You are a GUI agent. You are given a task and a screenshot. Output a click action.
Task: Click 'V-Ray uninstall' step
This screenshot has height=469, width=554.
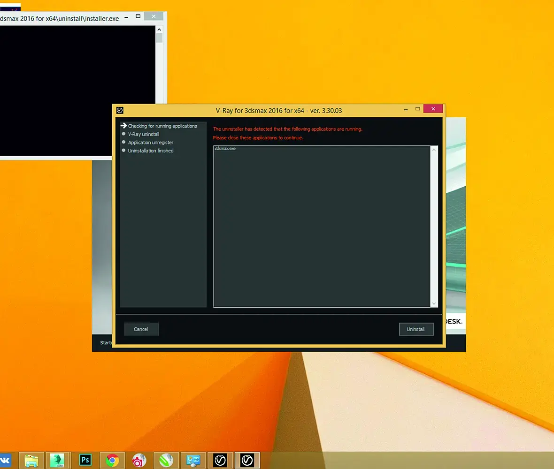pos(144,134)
